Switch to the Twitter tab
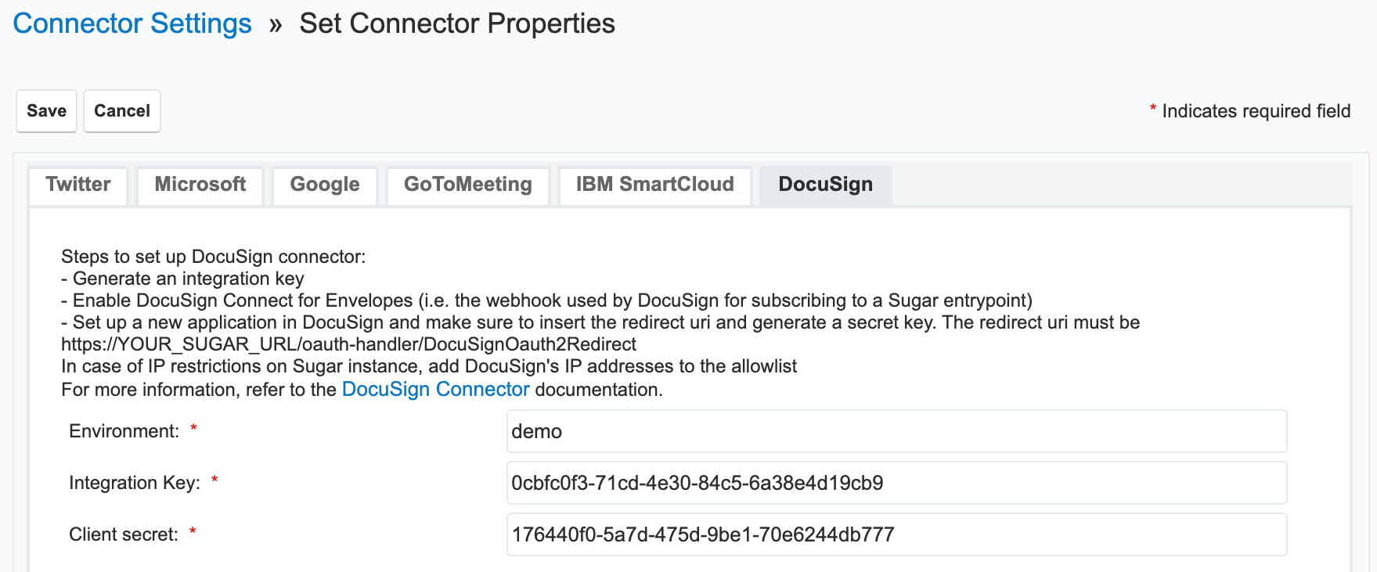Viewport: 1377px width, 572px height. 78,185
